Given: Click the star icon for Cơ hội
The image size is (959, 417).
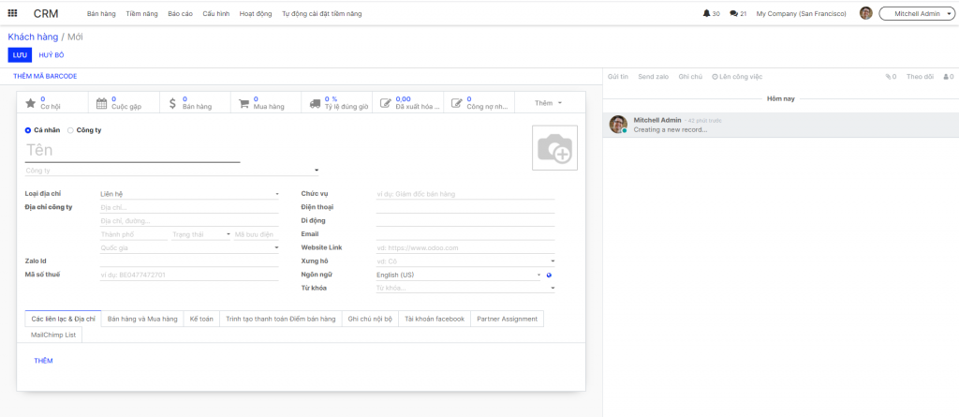Looking at the screenshot, I should [x=31, y=103].
